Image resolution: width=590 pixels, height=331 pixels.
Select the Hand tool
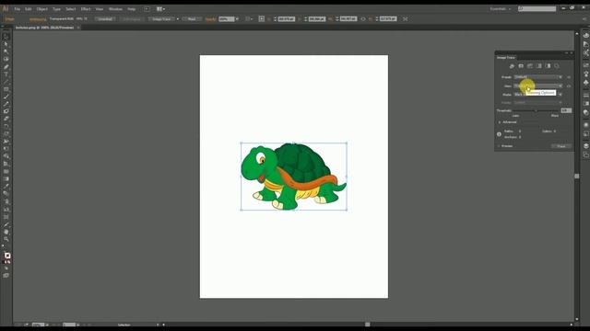6,232
